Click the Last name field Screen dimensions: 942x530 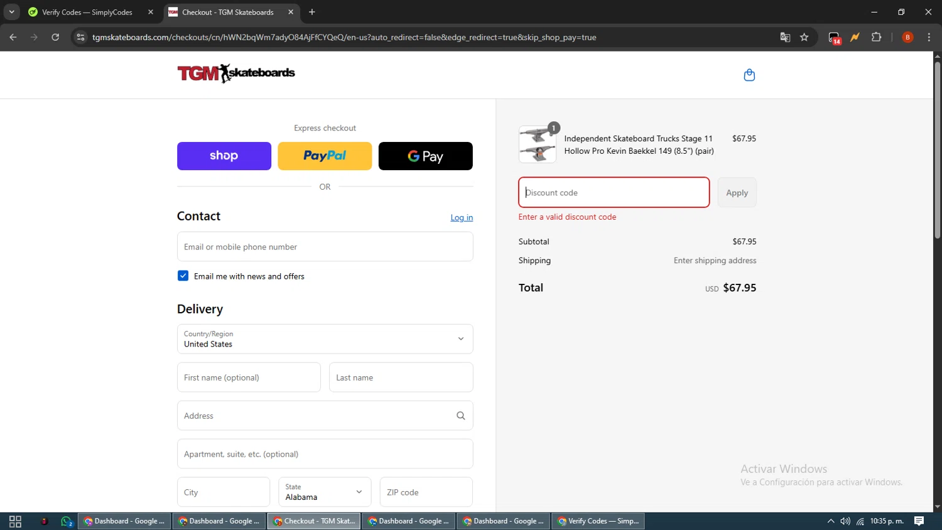click(x=401, y=377)
